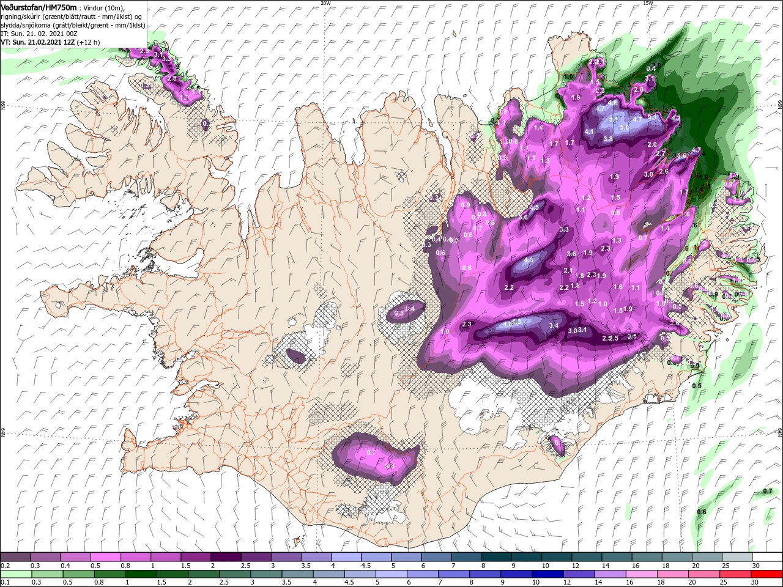Click the 5.0 precipitation value on the map
Image resolution: width=783 pixels, height=587 pixels.
click(x=625, y=127)
